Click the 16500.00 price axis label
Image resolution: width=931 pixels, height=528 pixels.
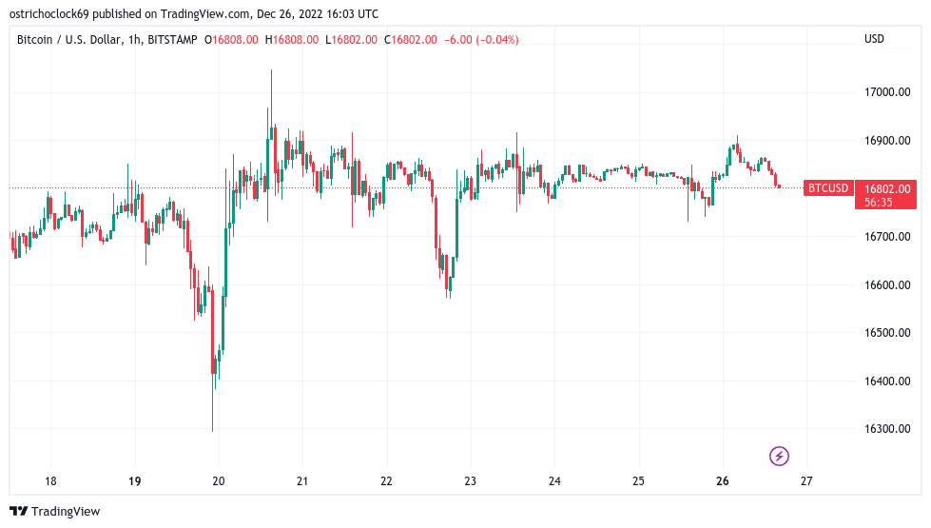point(887,333)
